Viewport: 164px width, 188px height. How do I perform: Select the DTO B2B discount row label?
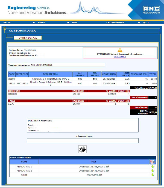(x=13, y=94)
